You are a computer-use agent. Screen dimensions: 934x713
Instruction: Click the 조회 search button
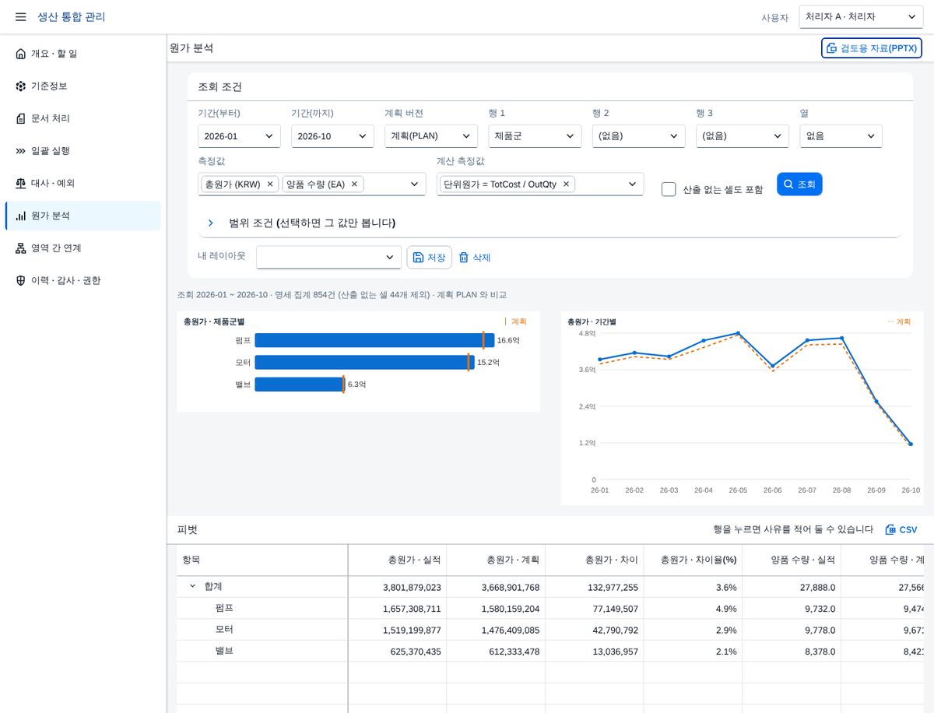(799, 184)
